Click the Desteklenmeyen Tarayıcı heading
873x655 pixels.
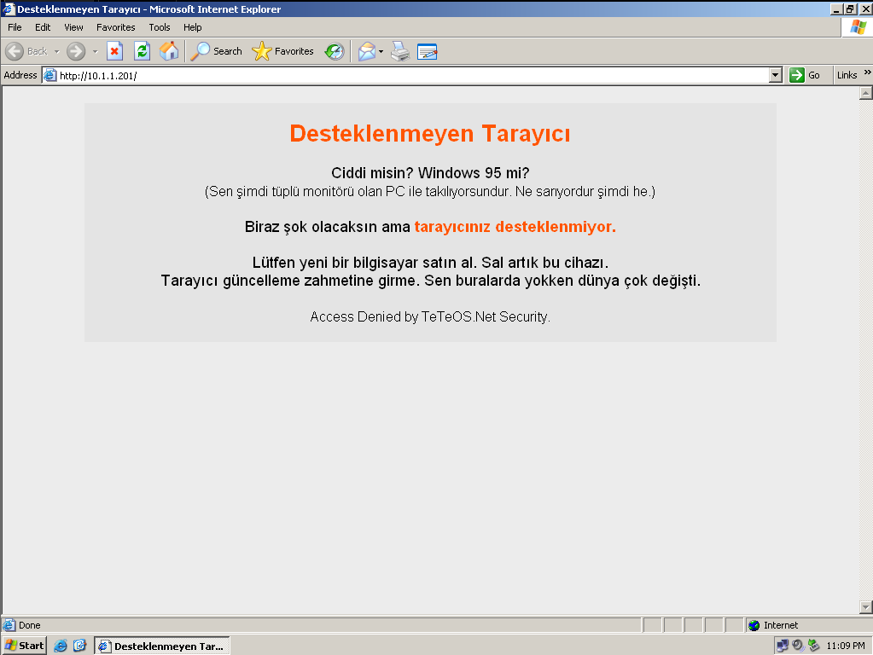pyautogui.click(x=430, y=134)
